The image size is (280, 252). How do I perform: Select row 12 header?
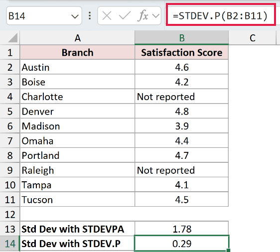click(x=10, y=214)
